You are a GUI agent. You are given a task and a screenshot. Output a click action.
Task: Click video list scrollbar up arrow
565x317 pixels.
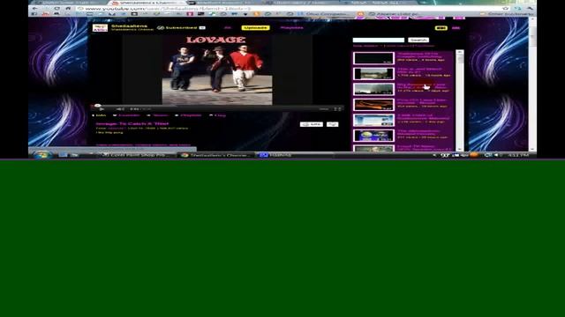coord(459,53)
